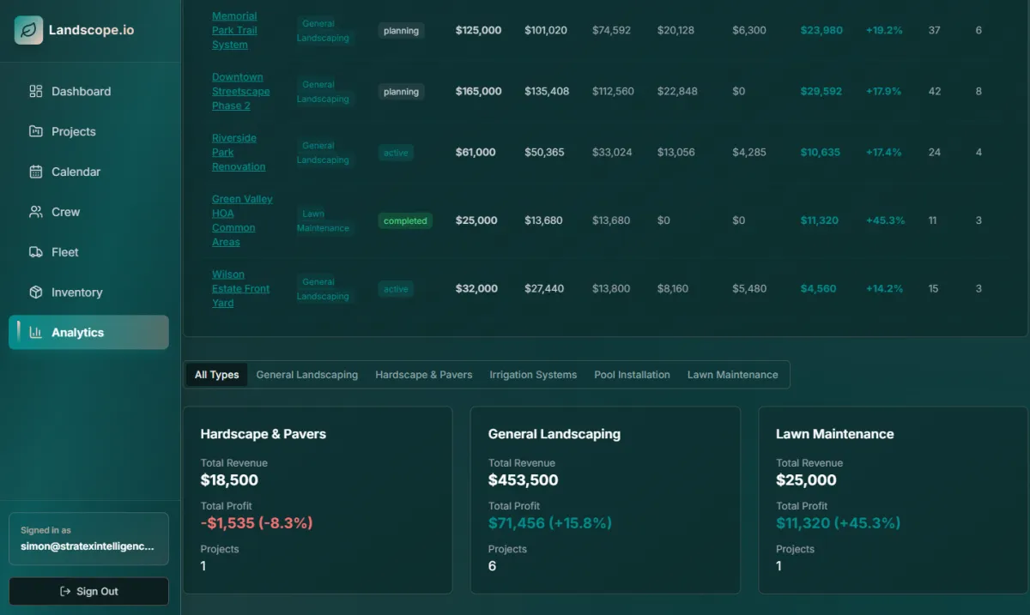Click the $27,440 cost cell
The image size is (1030, 615).
coord(544,289)
